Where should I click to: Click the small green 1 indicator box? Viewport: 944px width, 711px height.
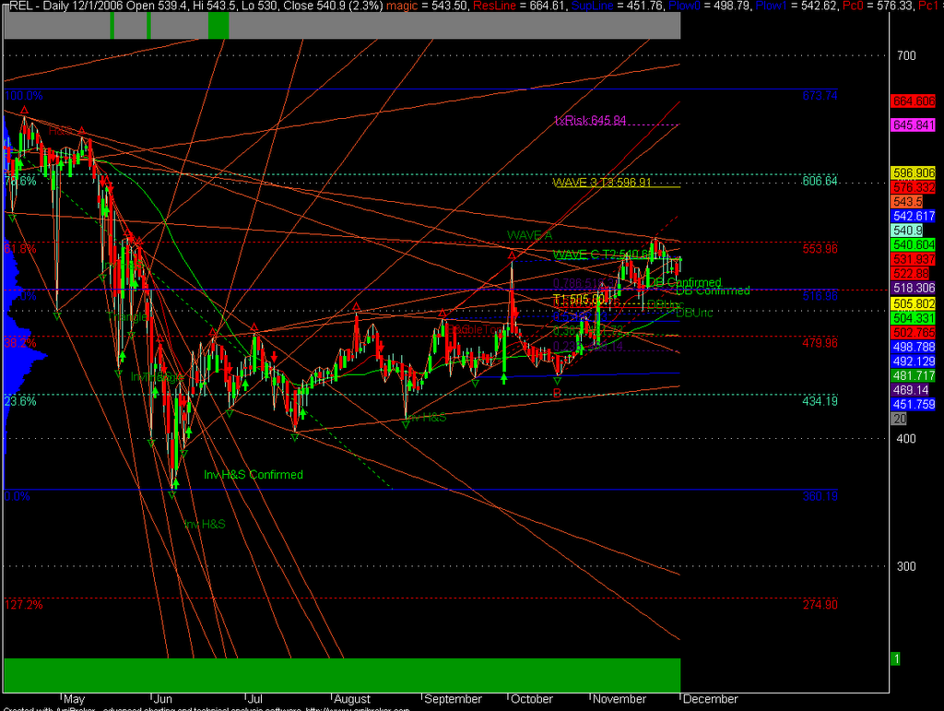896,659
